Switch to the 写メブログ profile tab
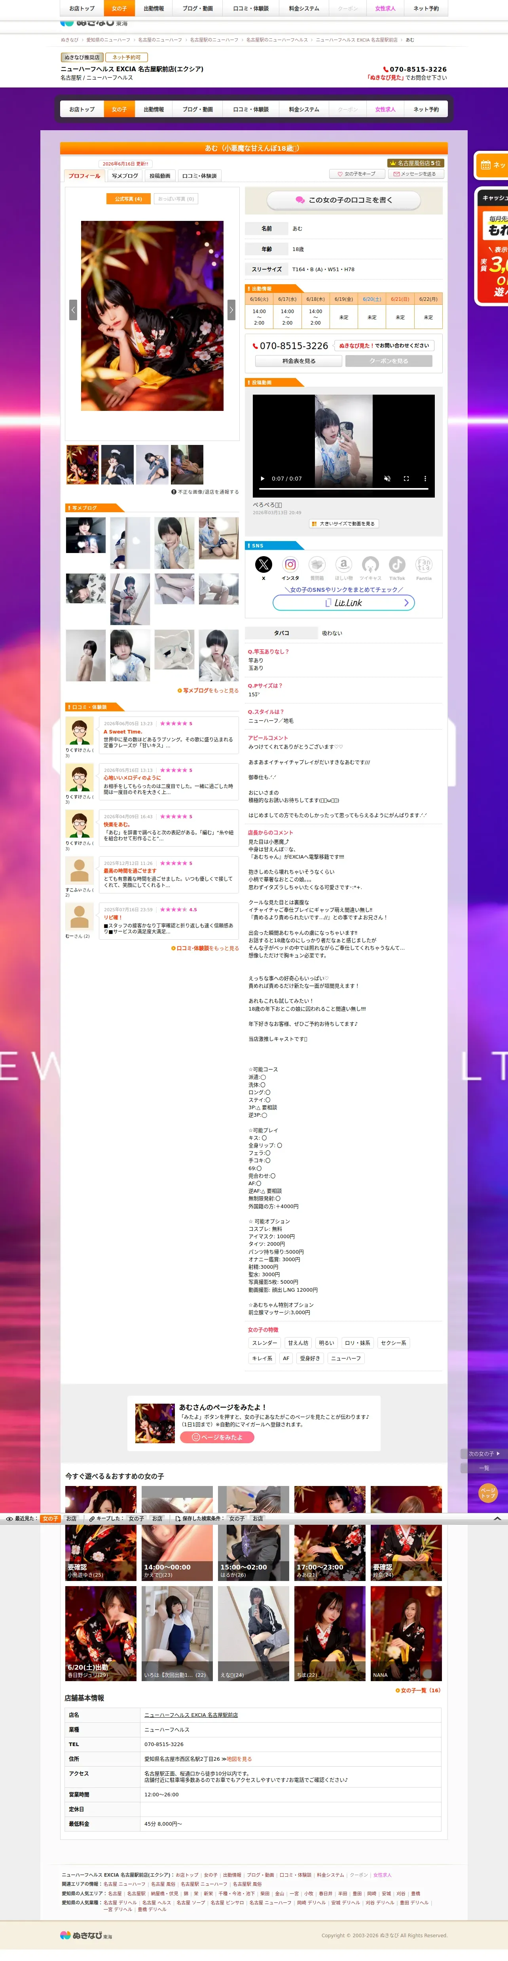The width and height of the screenshot is (508, 1961). [x=125, y=176]
